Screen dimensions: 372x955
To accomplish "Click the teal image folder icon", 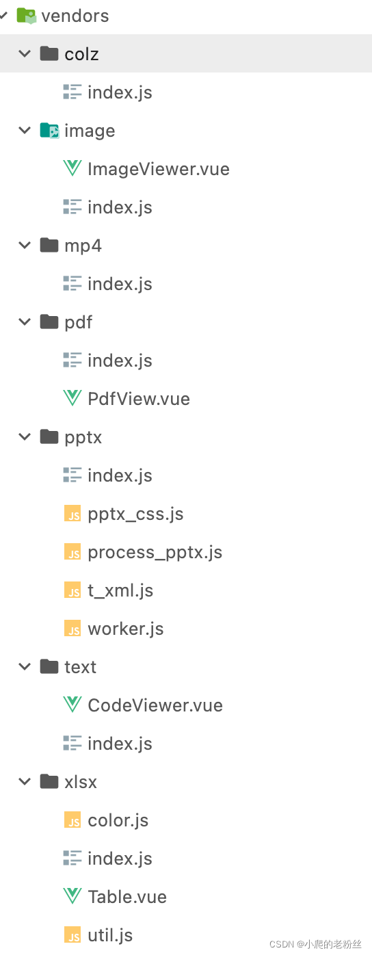I will [49, 130].
